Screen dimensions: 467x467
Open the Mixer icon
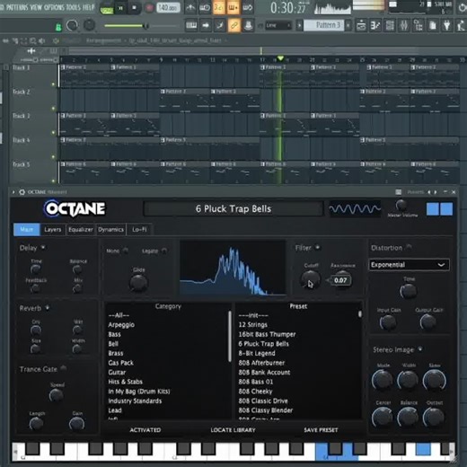404,26
